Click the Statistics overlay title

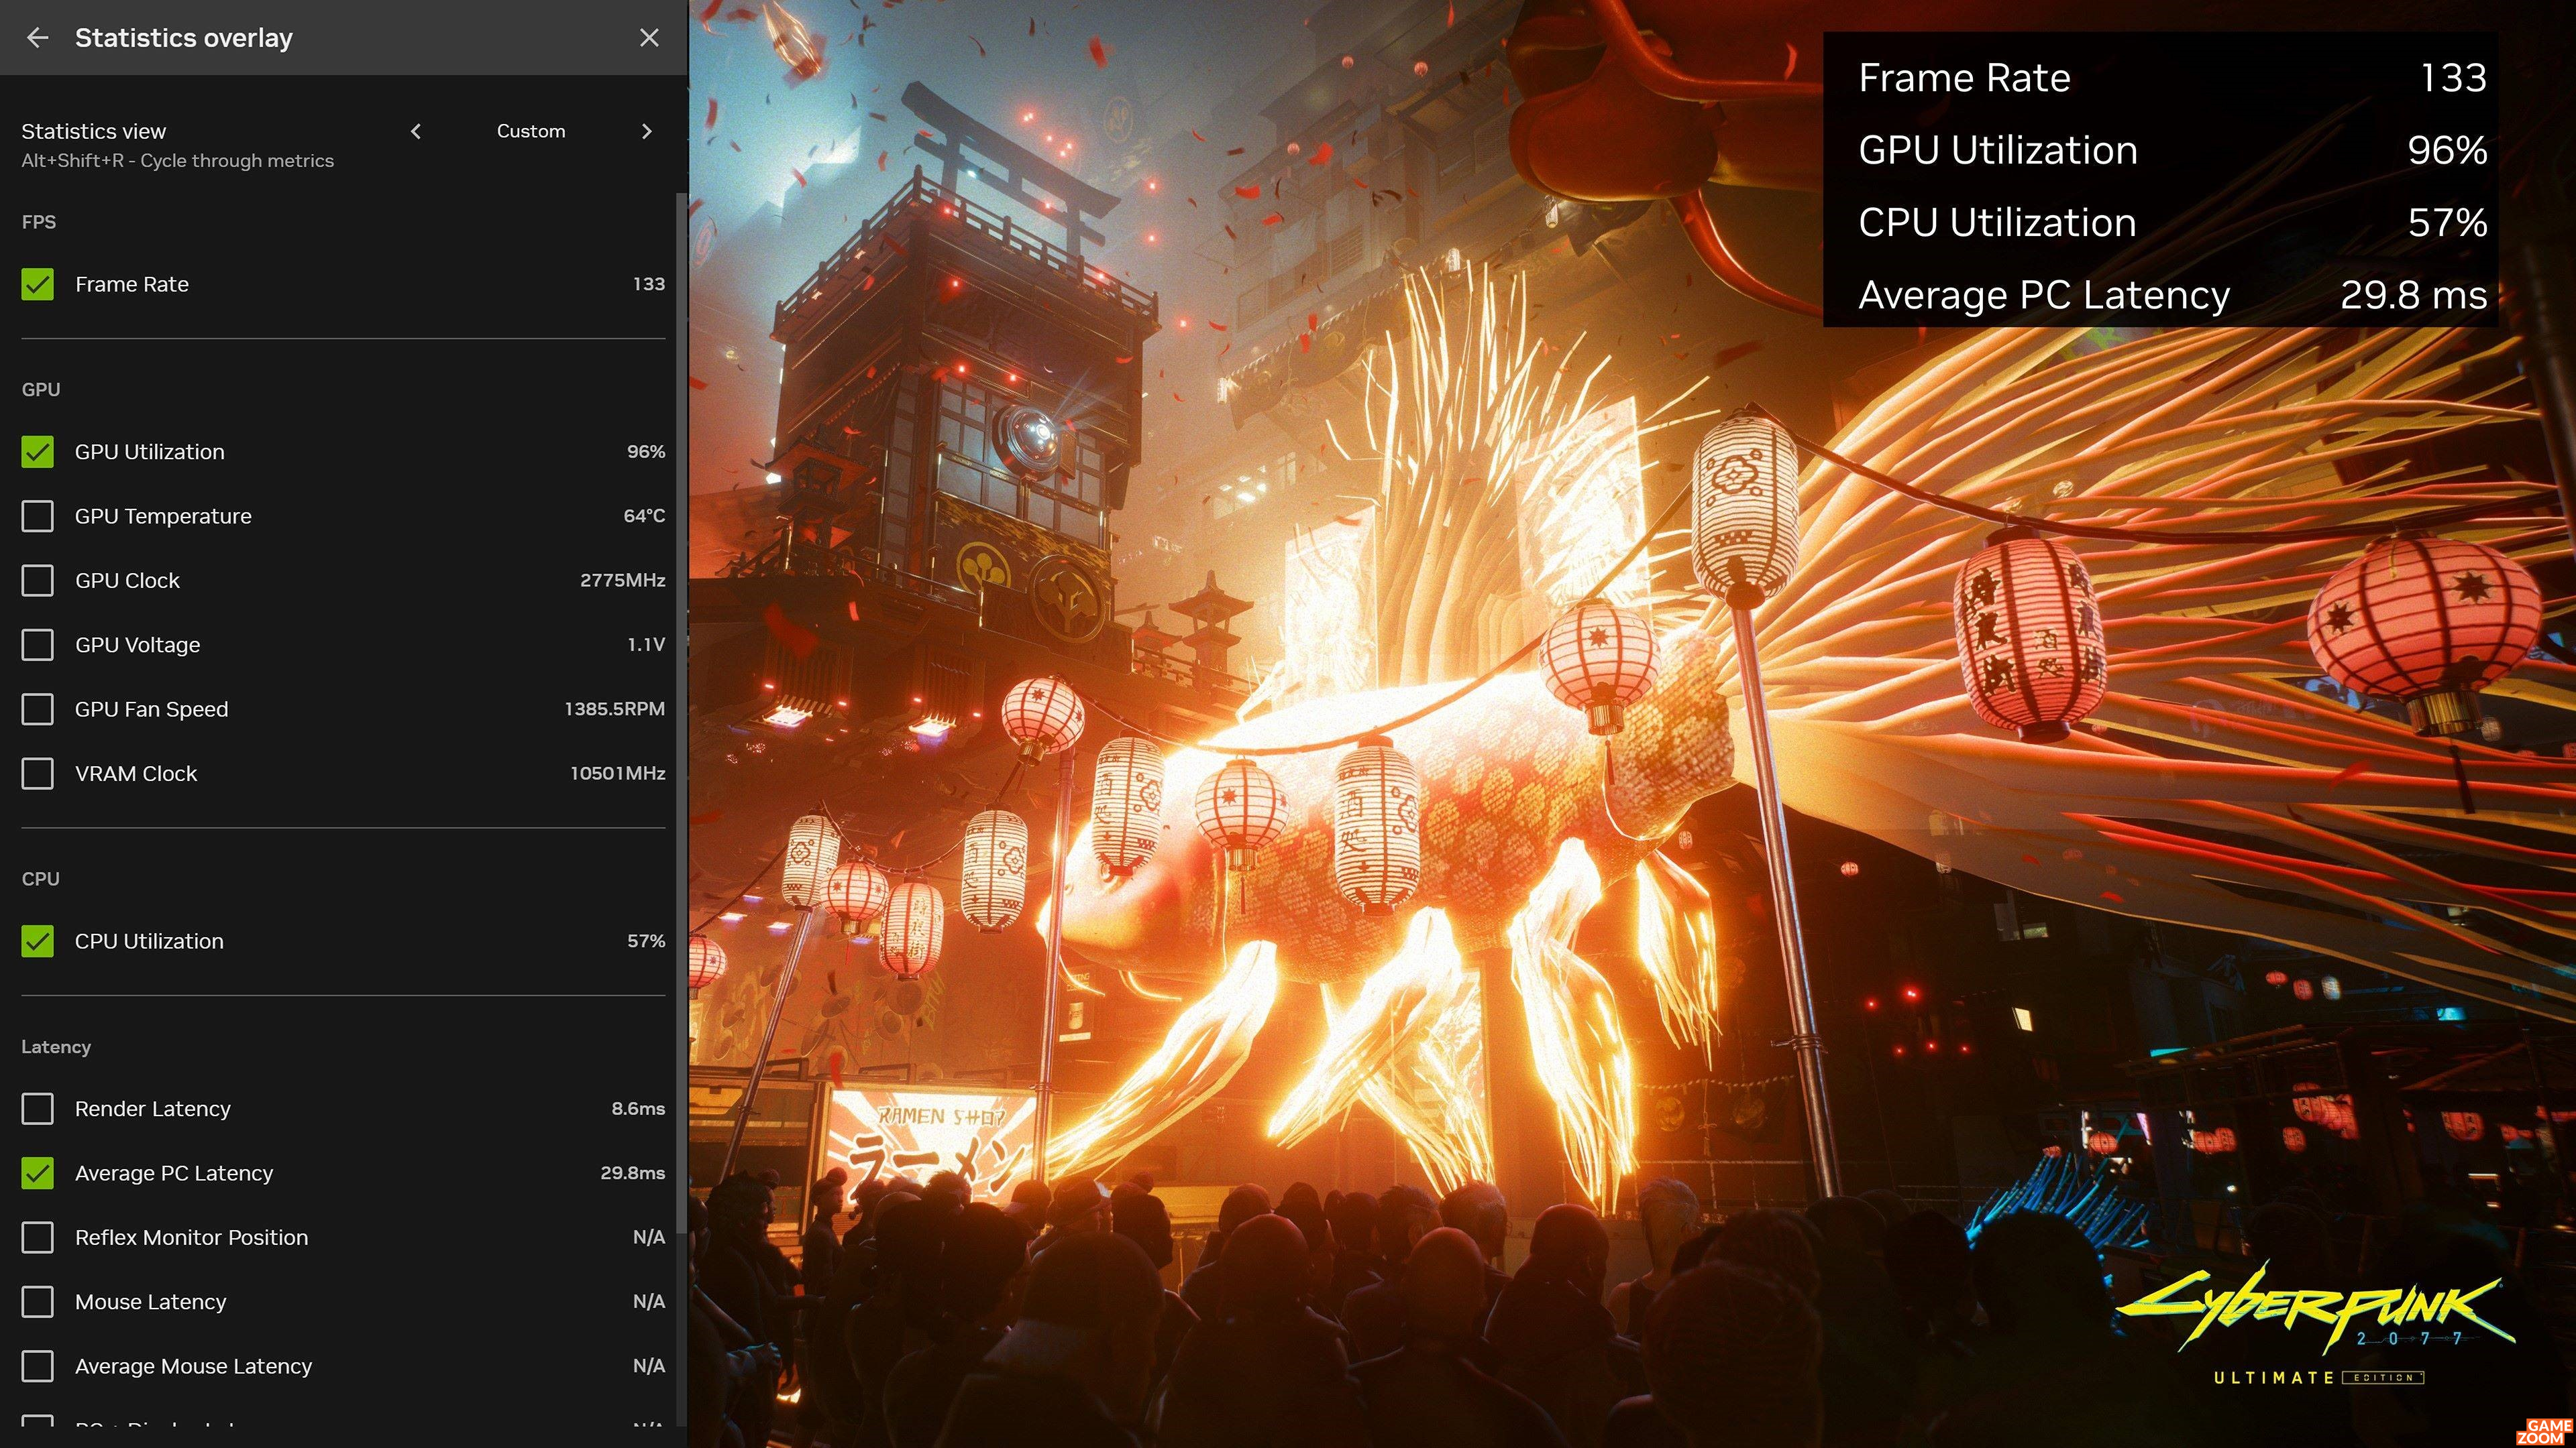coord(184,38)
